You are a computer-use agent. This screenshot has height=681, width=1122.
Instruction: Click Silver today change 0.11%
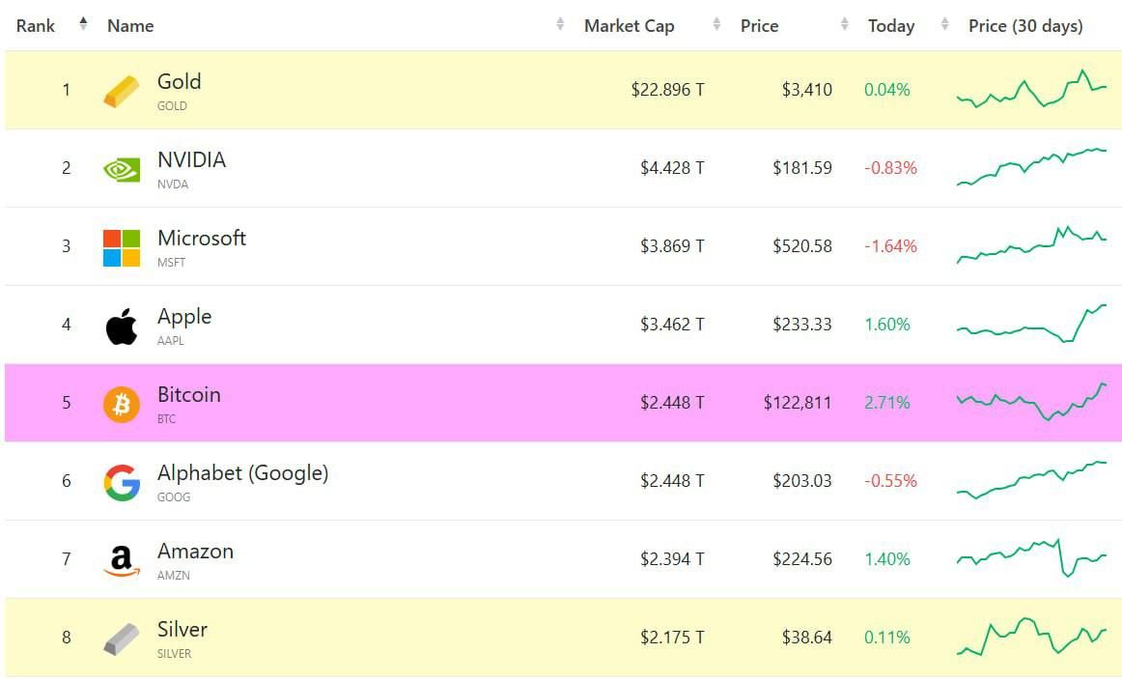887,638
